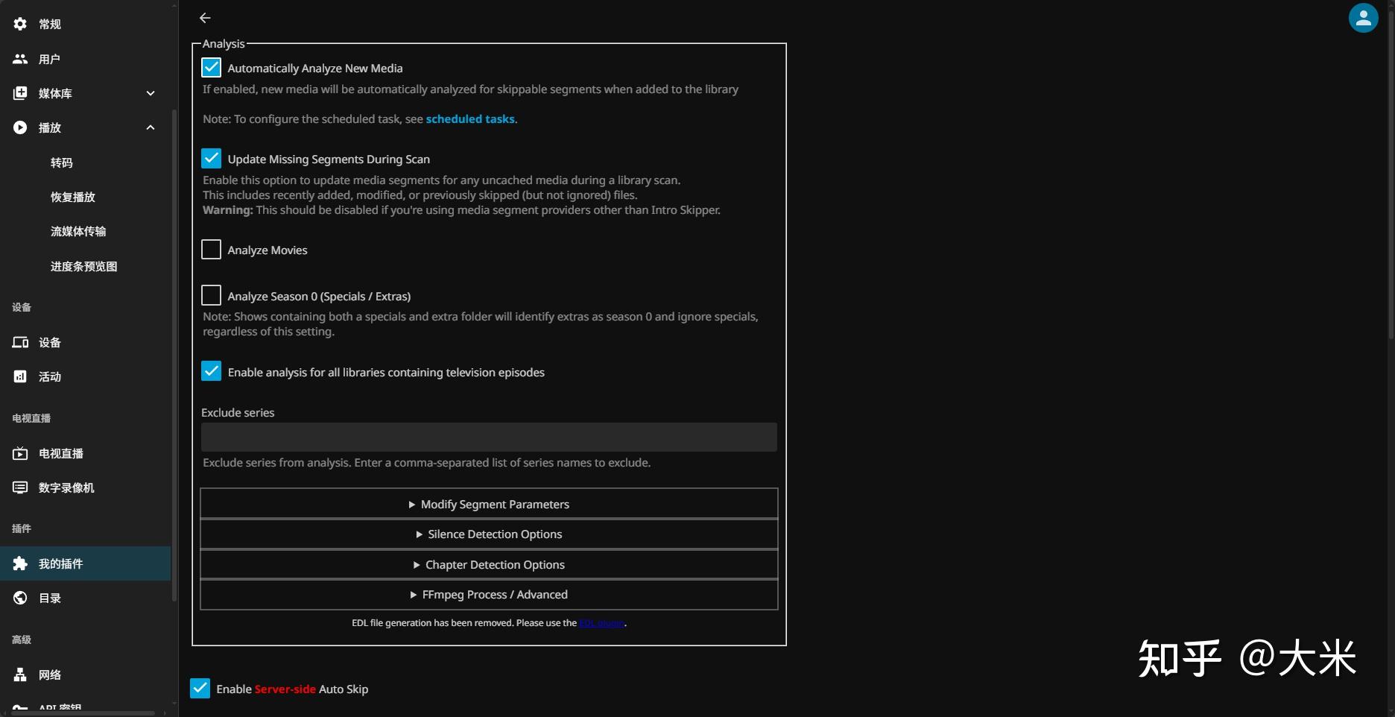Click the 目录 globe icon
Viewport: 1395px width, 717px height.
coord(20,598)
